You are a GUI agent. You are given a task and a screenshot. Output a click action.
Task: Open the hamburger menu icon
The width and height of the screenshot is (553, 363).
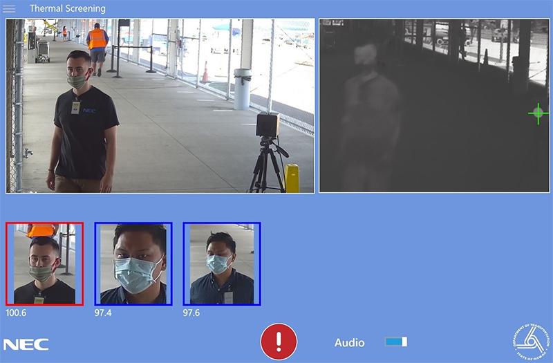click(9, 9)
